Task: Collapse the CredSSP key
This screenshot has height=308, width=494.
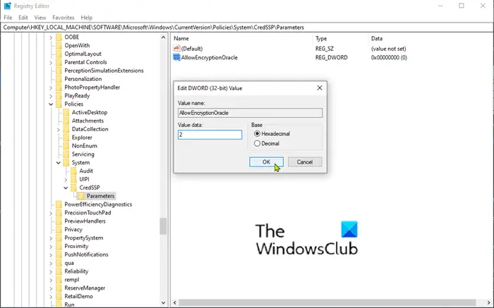Action: tap(66, 187)
